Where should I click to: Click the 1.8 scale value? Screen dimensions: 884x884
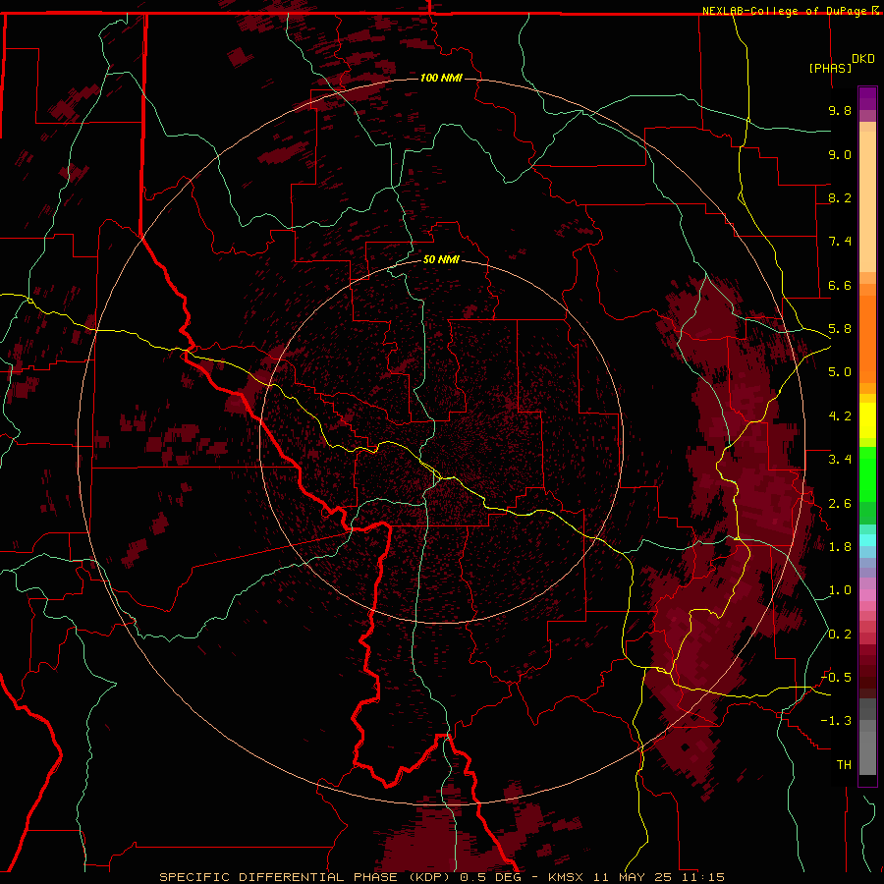[840, 547]
